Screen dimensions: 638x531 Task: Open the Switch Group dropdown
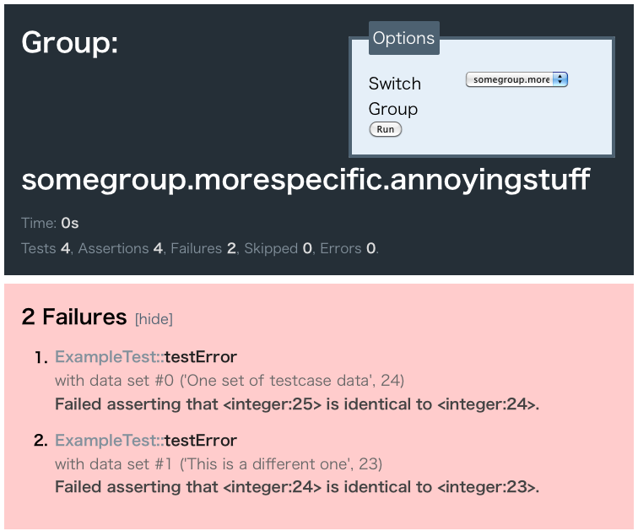[x=516, y=79]
